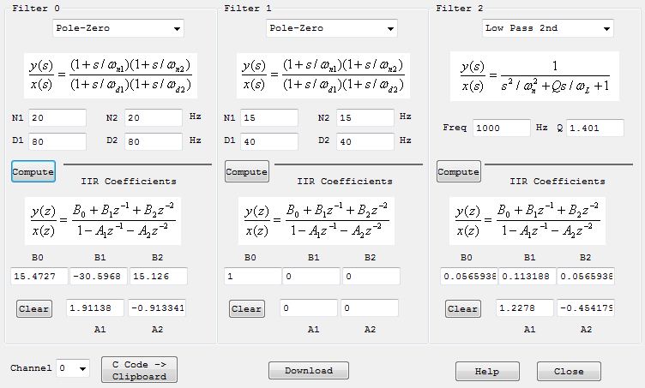This screenshot has height=388, width=645.
Task: Click the Download button
Action: [308, 371]
